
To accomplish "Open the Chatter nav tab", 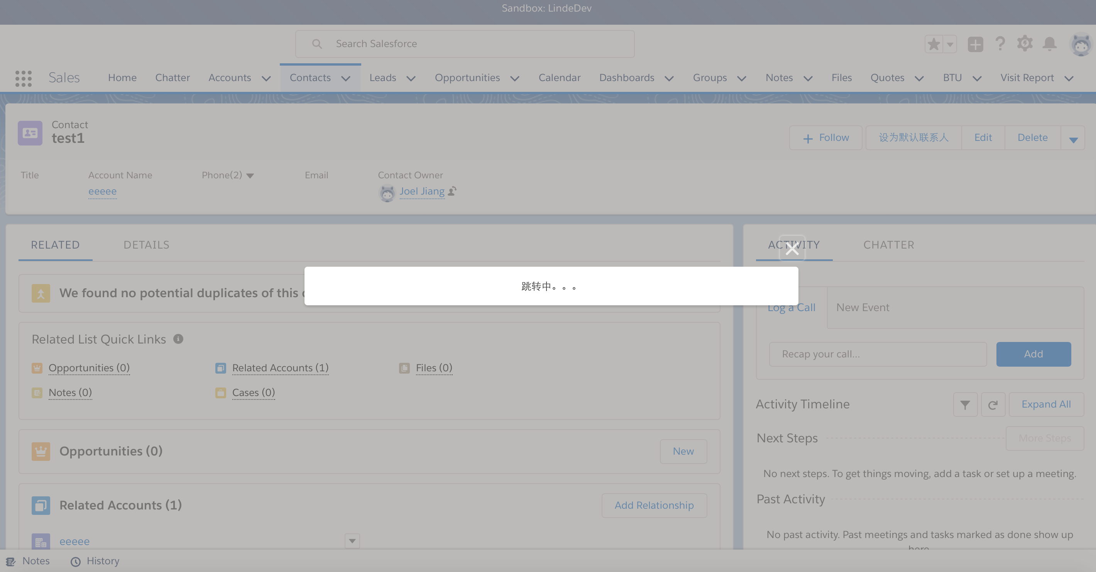I will click(173, 78).
